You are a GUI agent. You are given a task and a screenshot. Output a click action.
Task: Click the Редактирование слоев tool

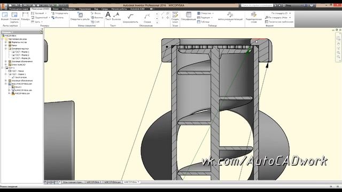(253, 17)
